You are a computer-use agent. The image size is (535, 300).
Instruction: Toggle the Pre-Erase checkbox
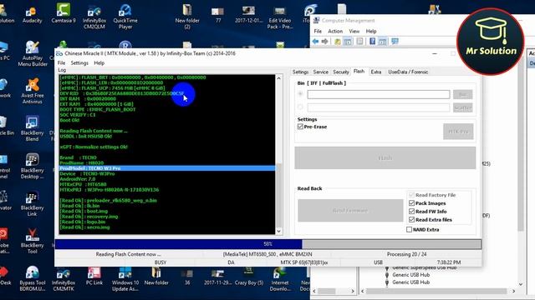pyautogui.click(x=300, y=127)
